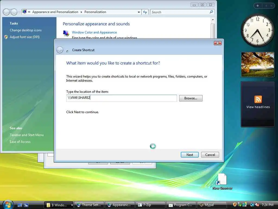Screen dimensions: 278x209
Task: Click the sidebar previous gadgets arrow
Action: click(x=266, y=6)
